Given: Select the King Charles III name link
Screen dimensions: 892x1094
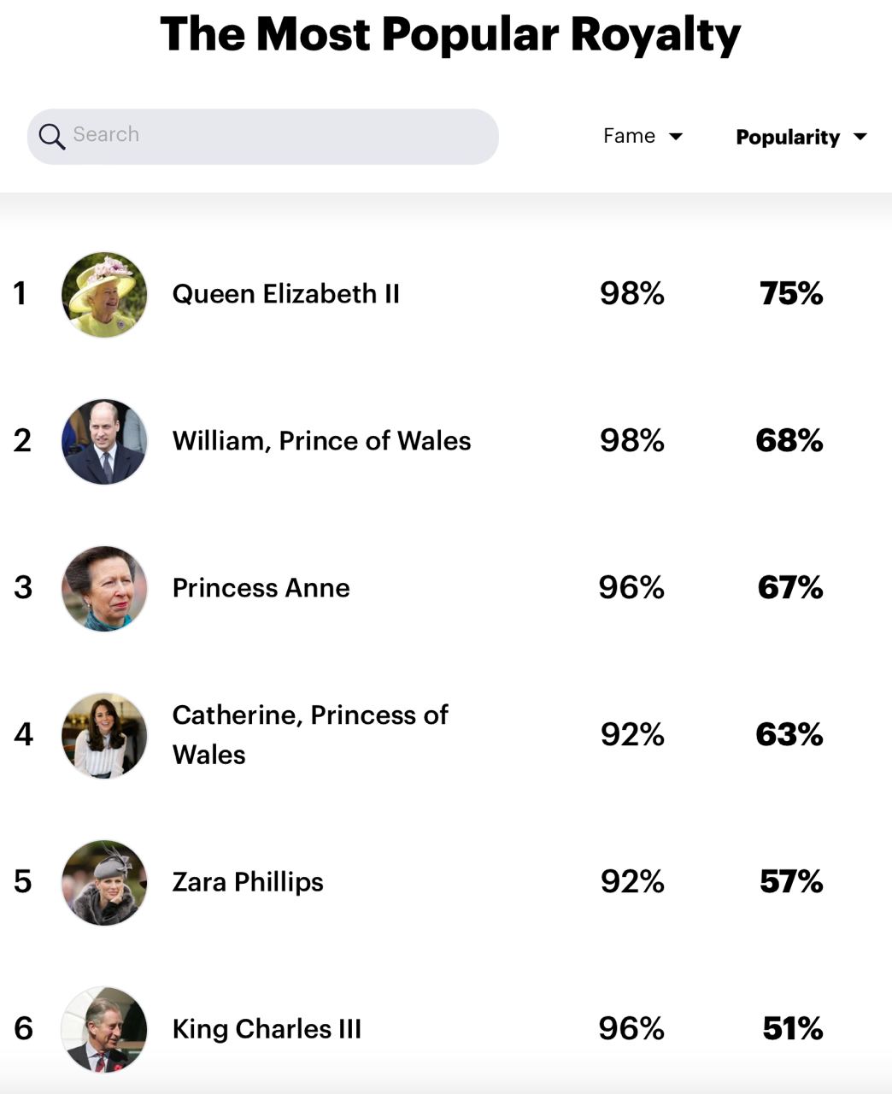Looking at the screenshot, I should click(267, 1029).
